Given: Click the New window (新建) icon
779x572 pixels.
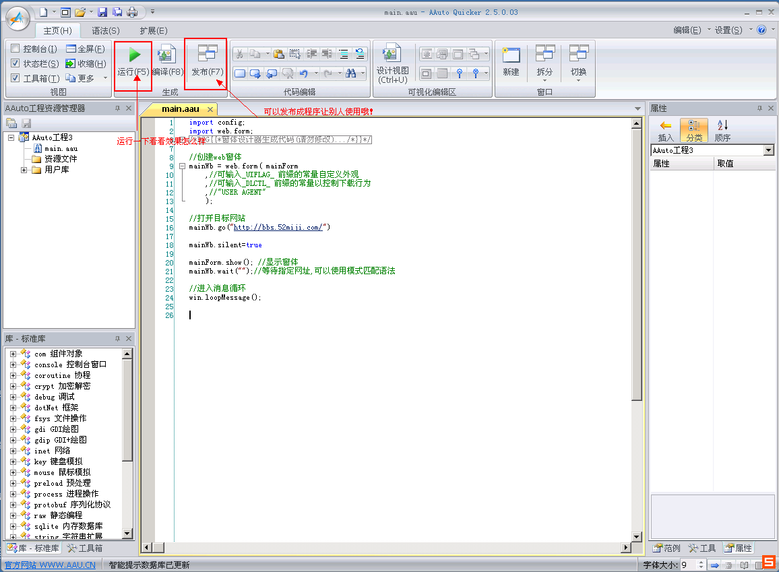Looking at the screenshot, I should (x=511, y=55).
